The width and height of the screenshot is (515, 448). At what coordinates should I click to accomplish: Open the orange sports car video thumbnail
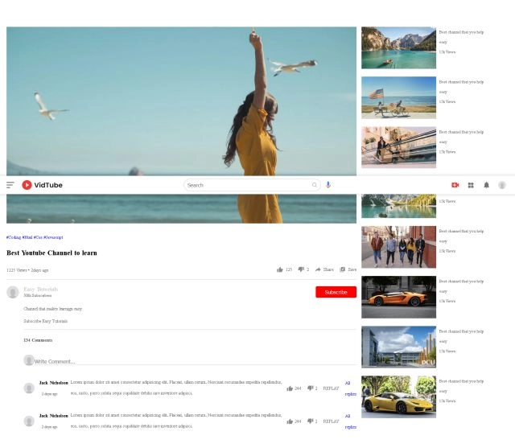coord(398,297)
